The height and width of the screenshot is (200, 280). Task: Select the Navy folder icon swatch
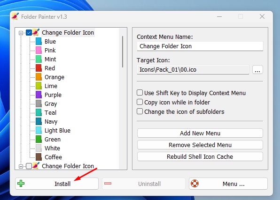point(39,121)
